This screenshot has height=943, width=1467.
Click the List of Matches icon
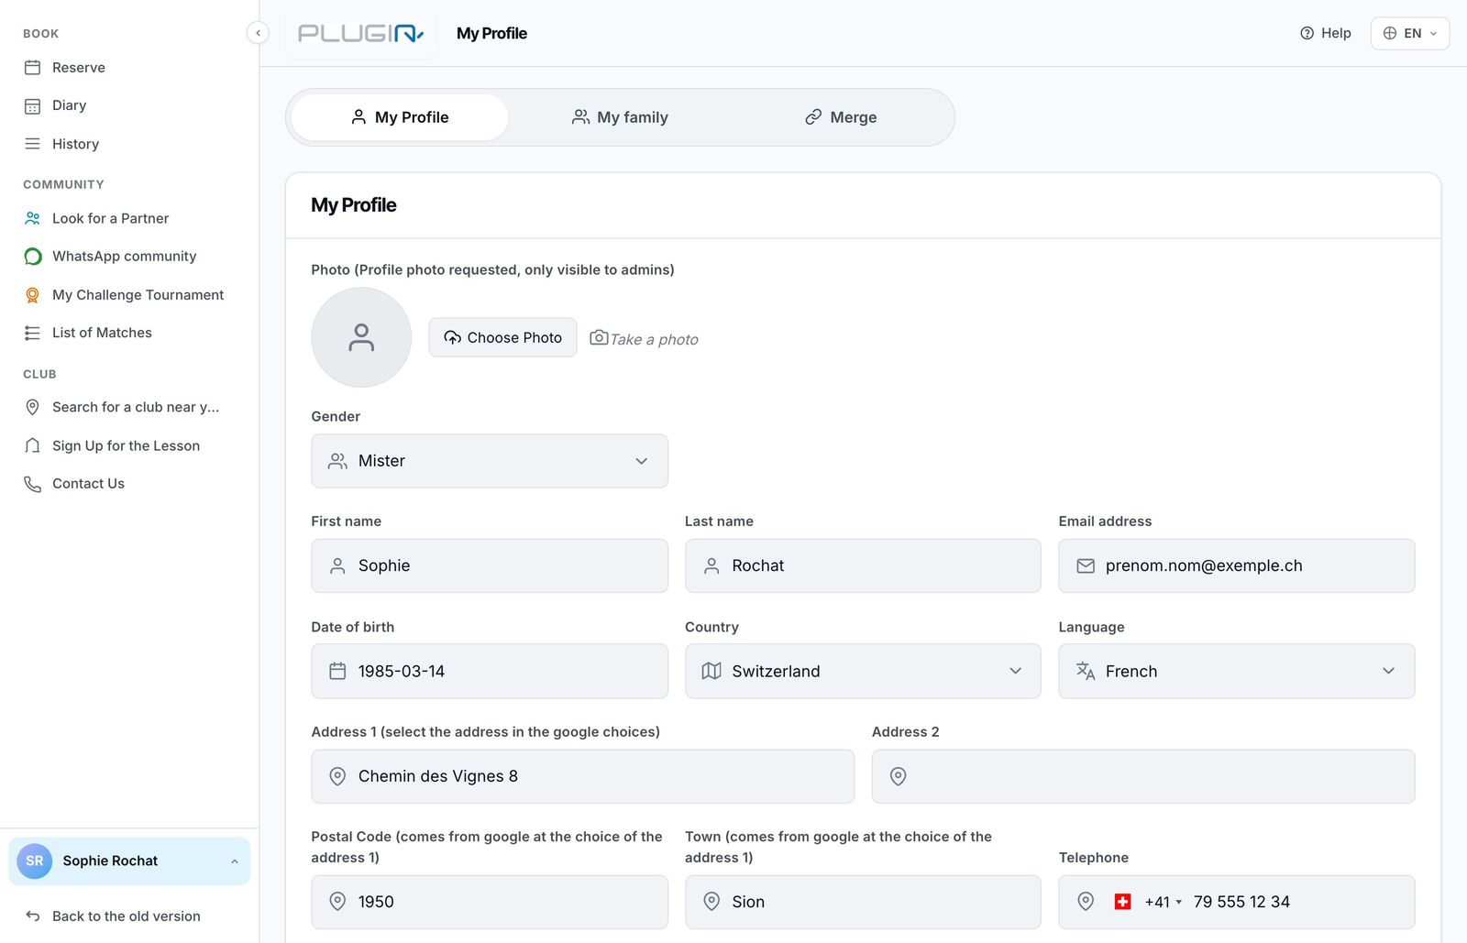click(32, 333)
